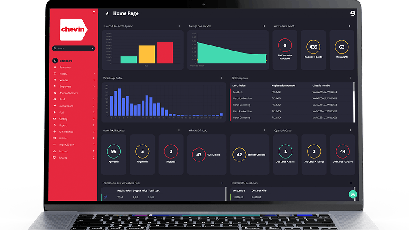Click the red bar in the Fuel Cost chart
This screenshot has height=230, width=409.
pyautogui.click(x=164, y=52)
